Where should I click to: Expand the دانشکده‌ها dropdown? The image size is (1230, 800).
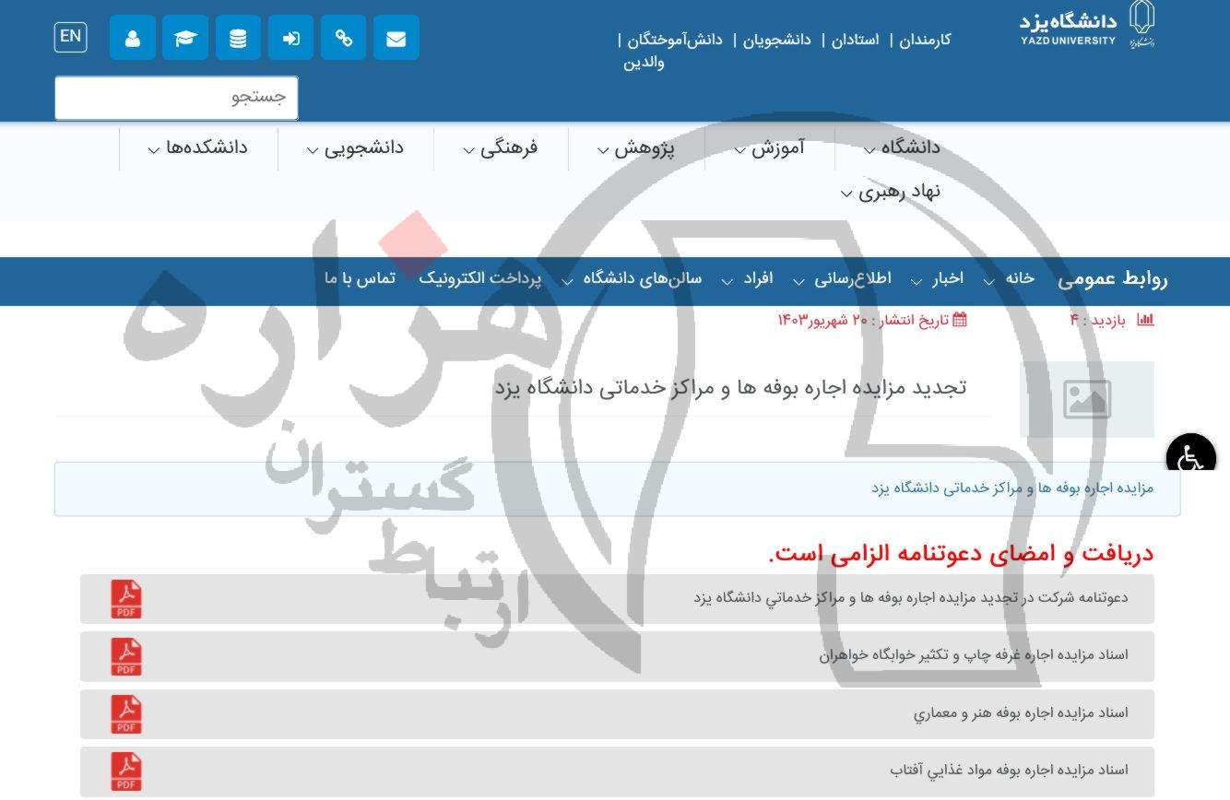pyautogui.click(x=199, y=147)
